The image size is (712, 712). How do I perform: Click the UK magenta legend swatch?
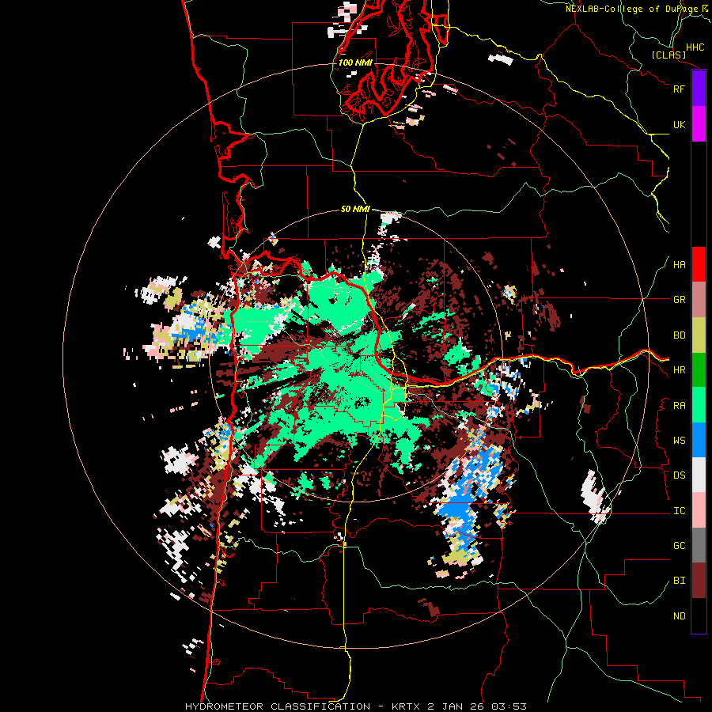[699, 124]
